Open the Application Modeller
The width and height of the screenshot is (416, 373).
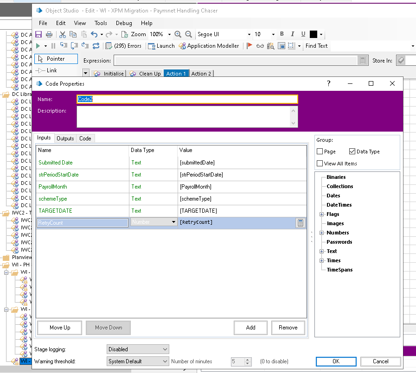pyautogui.click(x=209, y=46)
